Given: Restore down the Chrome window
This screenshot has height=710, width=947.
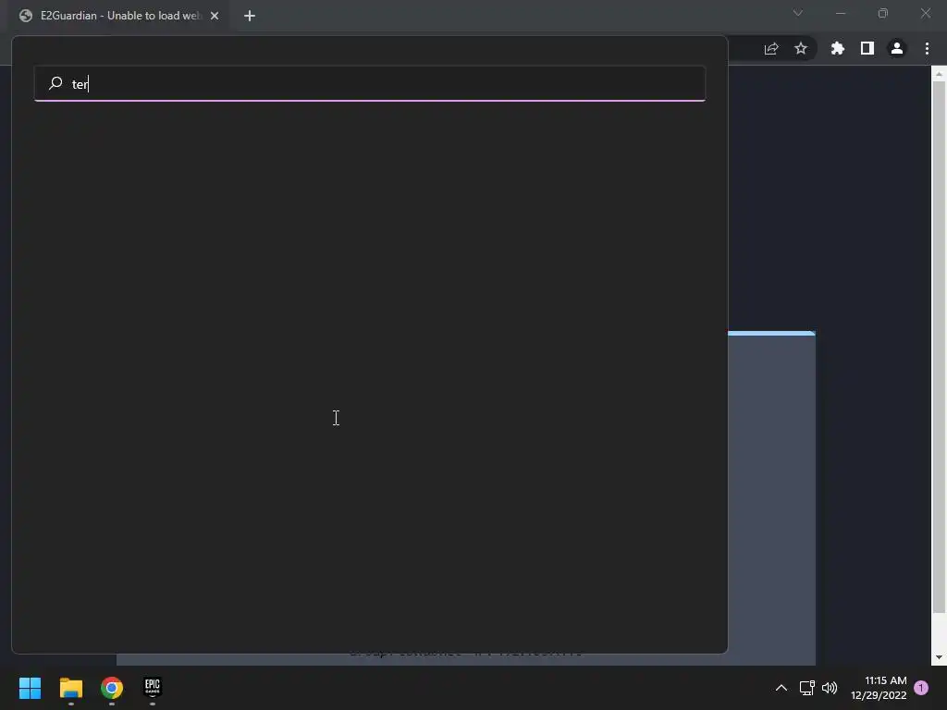Looking at the screenshot, I should click(883, 13).
